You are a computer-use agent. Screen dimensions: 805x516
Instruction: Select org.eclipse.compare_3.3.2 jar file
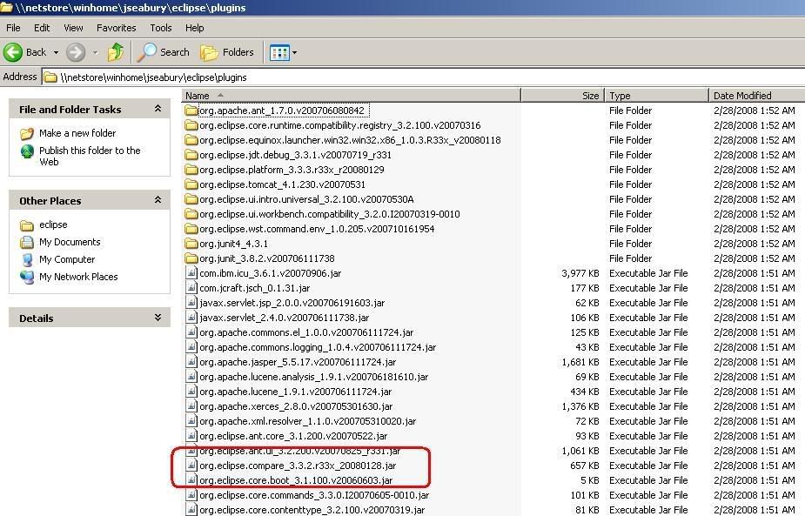(297, 466)
